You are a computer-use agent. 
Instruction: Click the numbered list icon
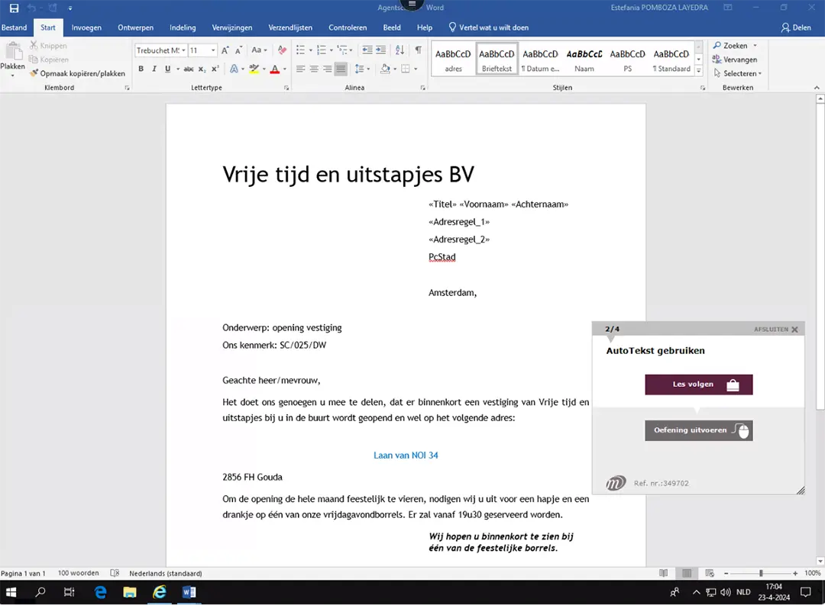(x=322, y=50)
